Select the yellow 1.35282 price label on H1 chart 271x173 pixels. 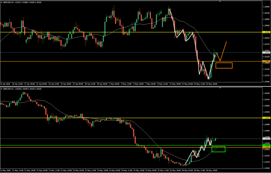pyautogui.click(x=266, y=118)
